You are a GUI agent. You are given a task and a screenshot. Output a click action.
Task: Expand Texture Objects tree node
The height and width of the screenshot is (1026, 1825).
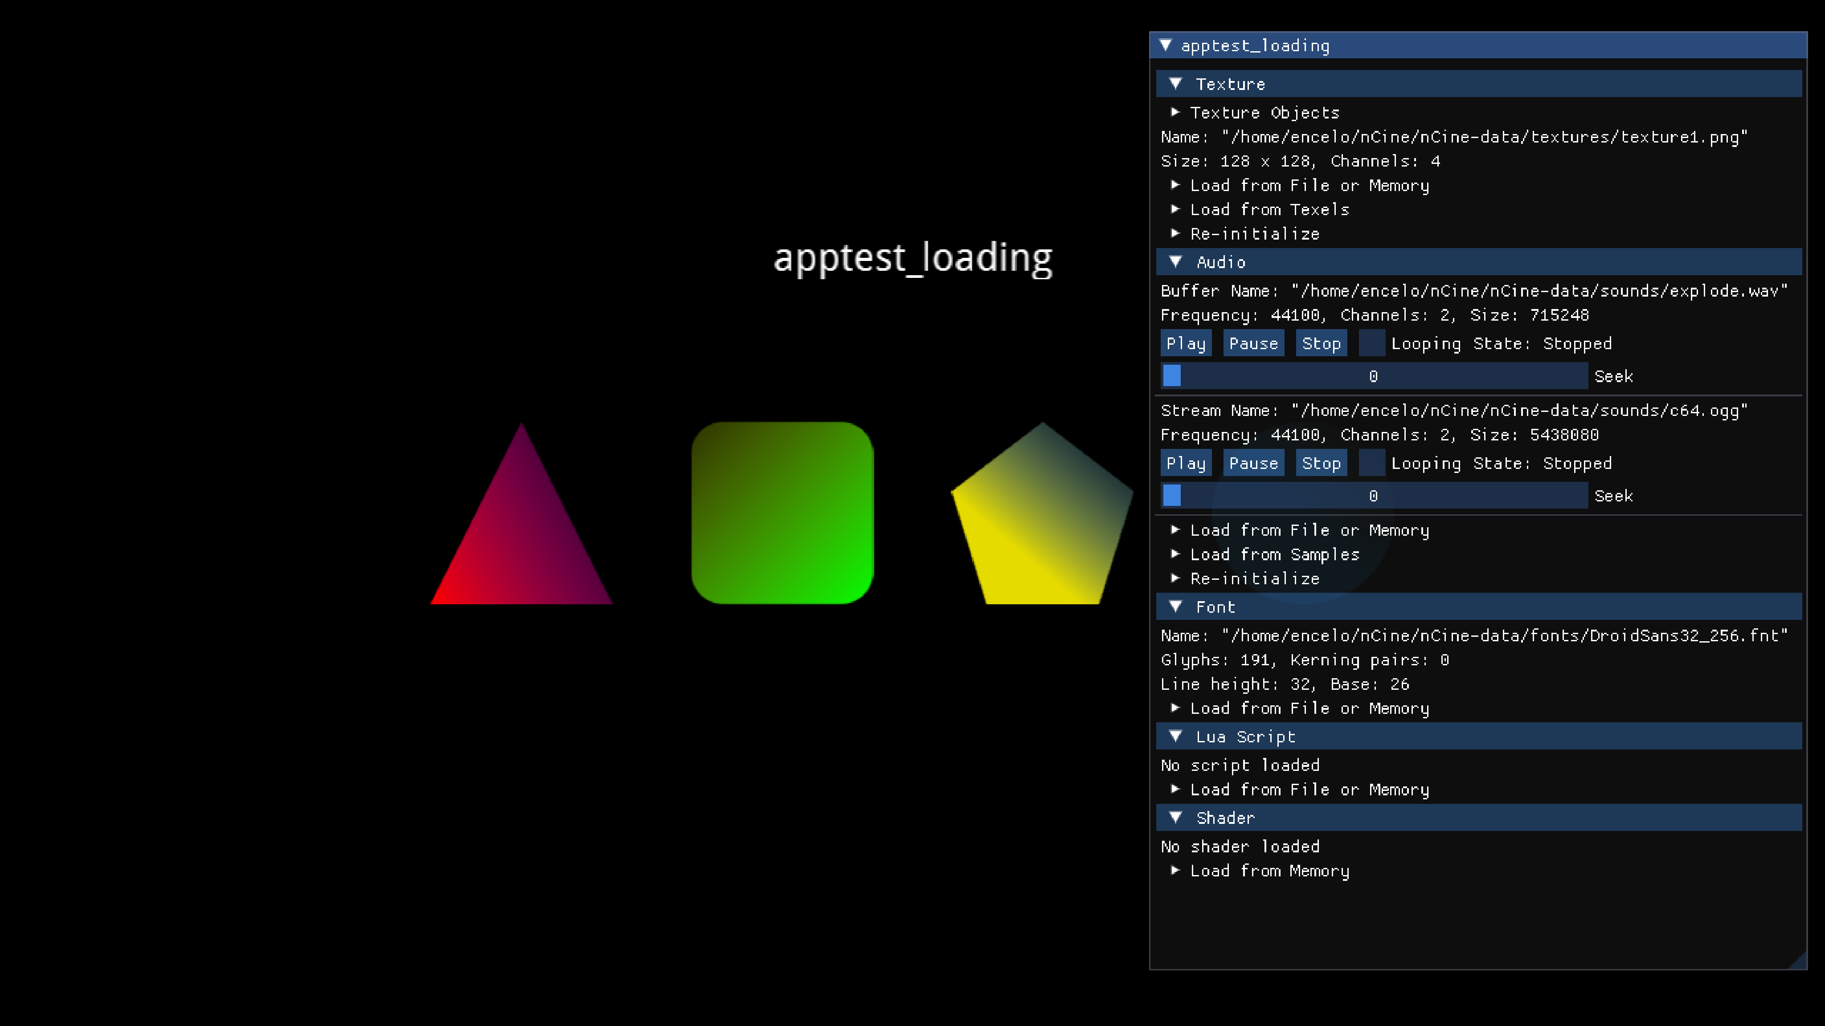click(1176, 112)
